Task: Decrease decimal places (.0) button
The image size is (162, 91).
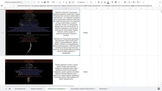Action: tap(66, 2)
